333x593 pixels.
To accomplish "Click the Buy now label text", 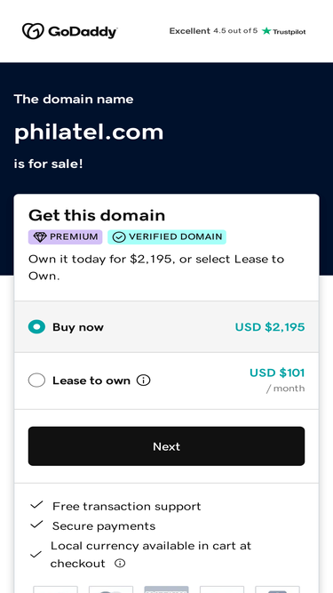I will pos(78,327).
